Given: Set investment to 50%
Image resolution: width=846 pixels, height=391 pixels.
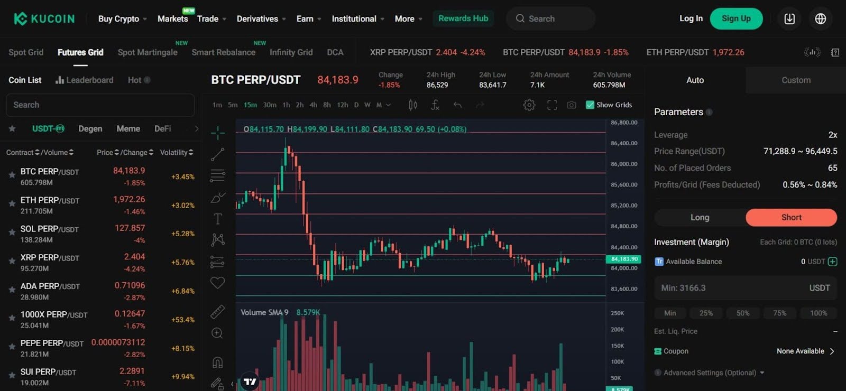Looking at the screenshot, I should (x=743, y=313).
